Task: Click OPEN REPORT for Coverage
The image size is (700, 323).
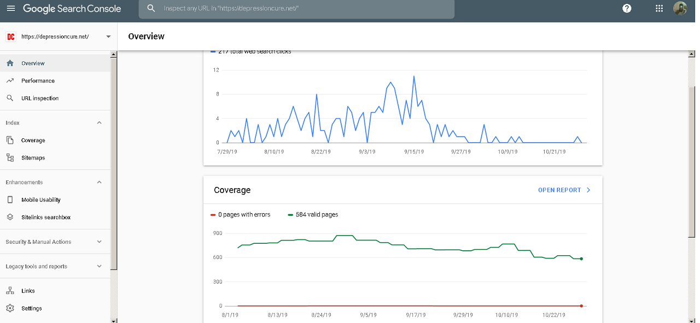Action: (559, 190)
